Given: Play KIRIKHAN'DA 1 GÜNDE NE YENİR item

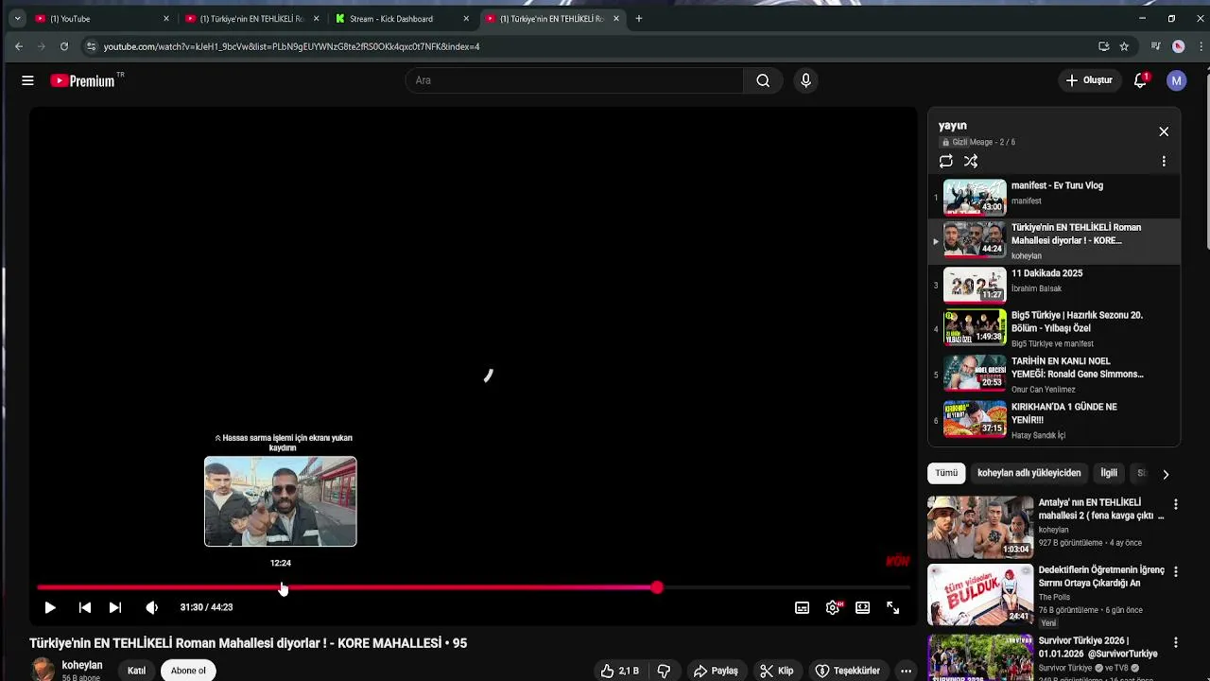Looking at the screenshot, I should (x=1054, y=420).
